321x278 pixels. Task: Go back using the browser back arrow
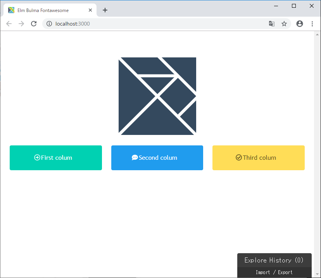coord(9,24)
